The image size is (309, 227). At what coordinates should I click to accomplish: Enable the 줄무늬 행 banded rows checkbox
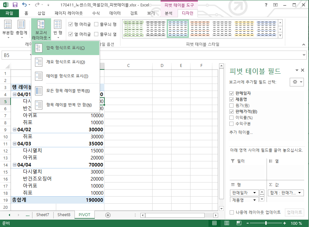tap(96, 24)
